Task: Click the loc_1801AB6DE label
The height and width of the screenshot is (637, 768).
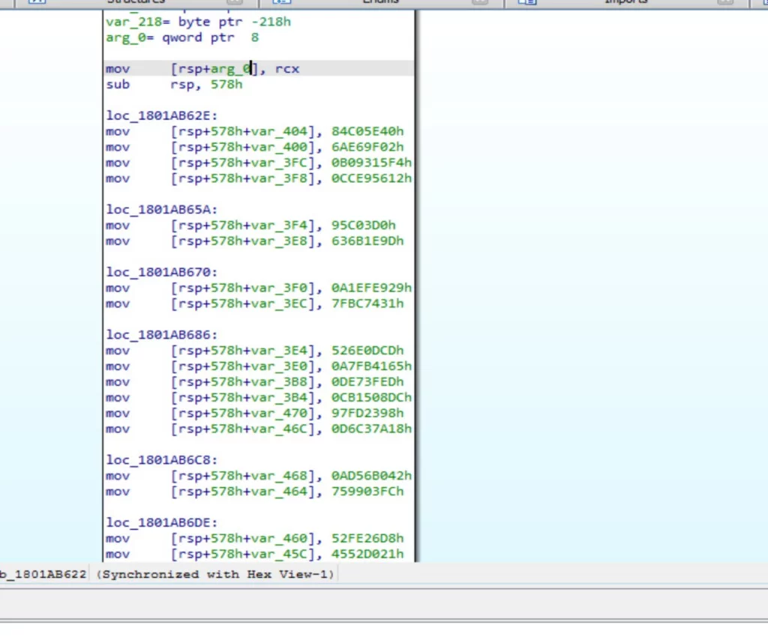Action: [x=161, y=522]
